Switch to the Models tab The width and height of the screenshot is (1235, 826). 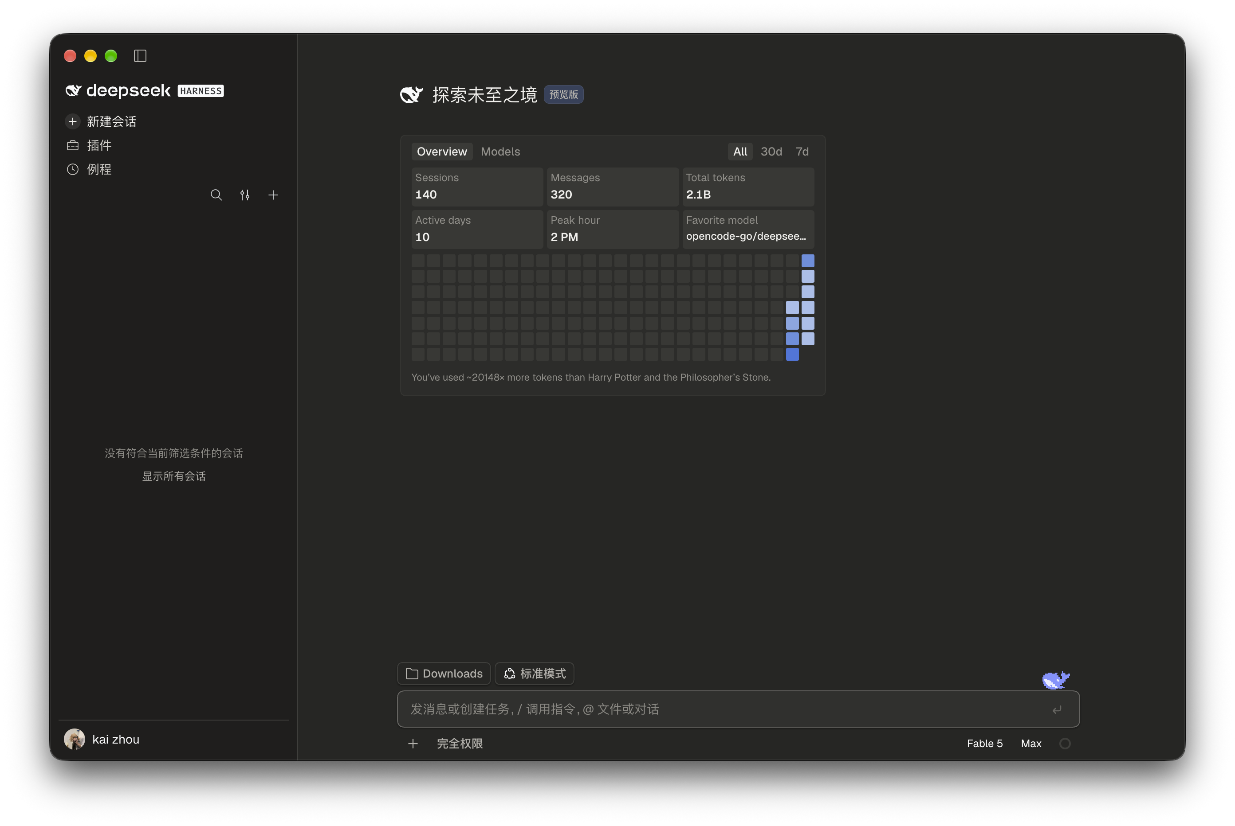coord(500,152)
